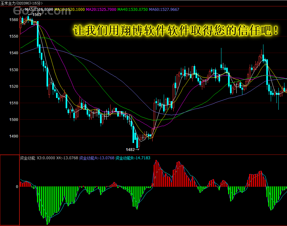This screenshot has width=287, height=226.
Task: Click the 资金动能A:-13.0768 value
Action: click(97, 158)
